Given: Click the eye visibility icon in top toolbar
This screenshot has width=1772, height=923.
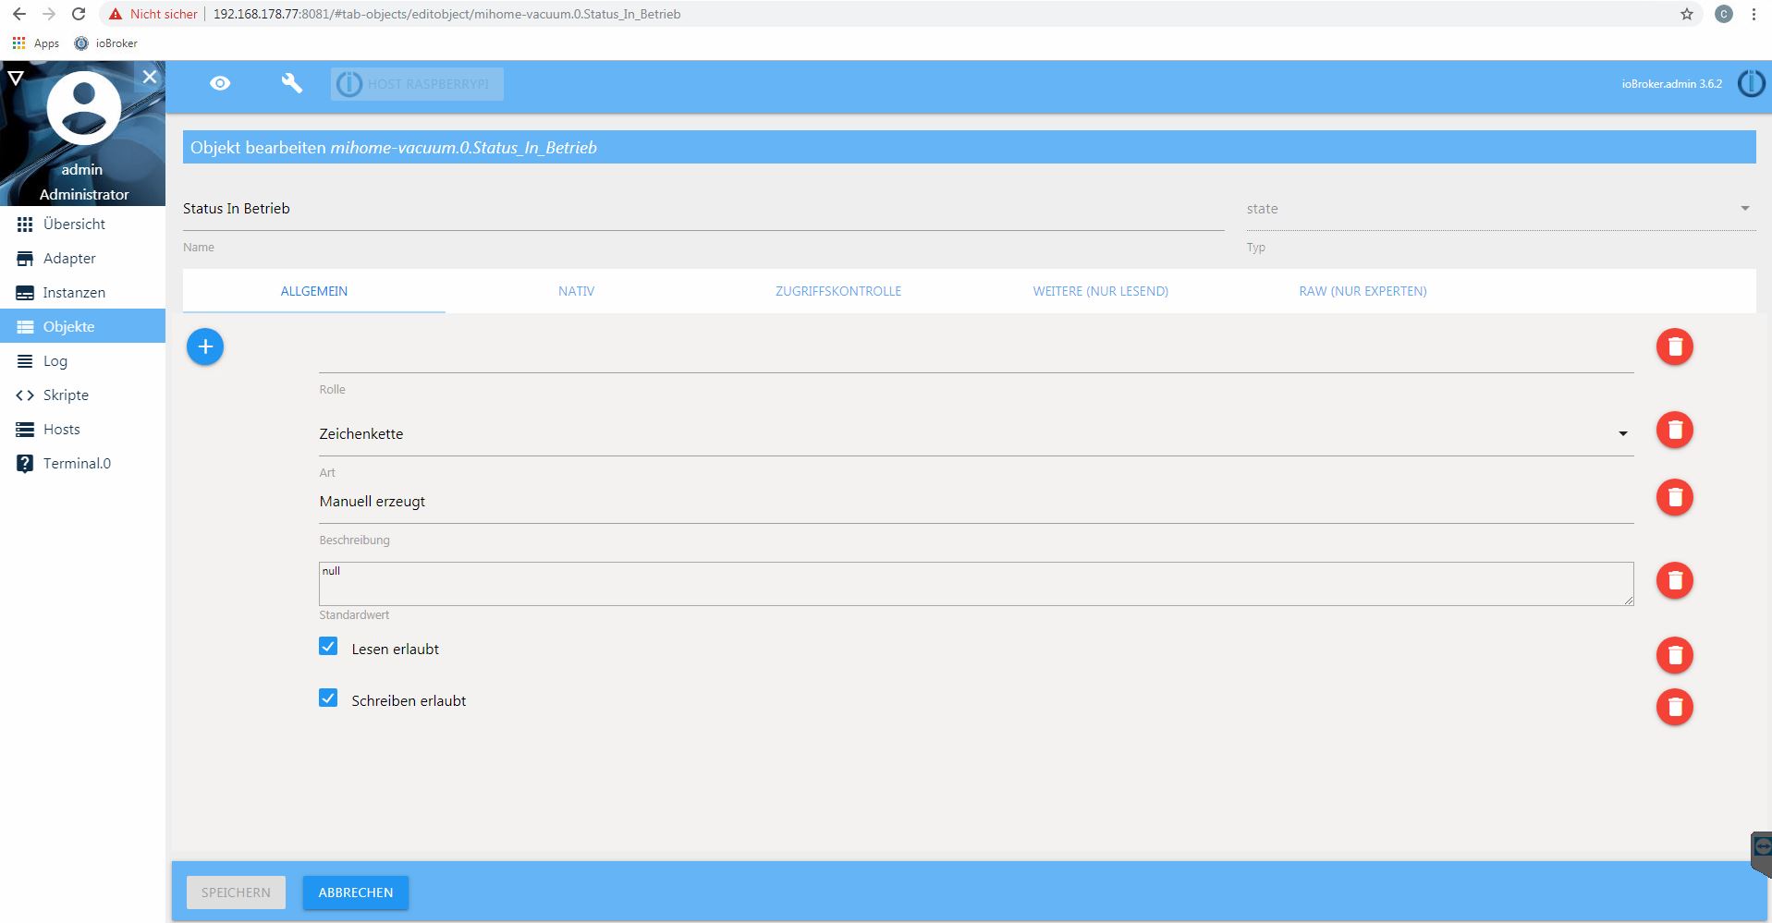Looking at the screenshot, I should click(220, 83).
